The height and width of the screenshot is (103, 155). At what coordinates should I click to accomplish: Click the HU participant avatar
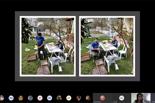pos(11,98)
